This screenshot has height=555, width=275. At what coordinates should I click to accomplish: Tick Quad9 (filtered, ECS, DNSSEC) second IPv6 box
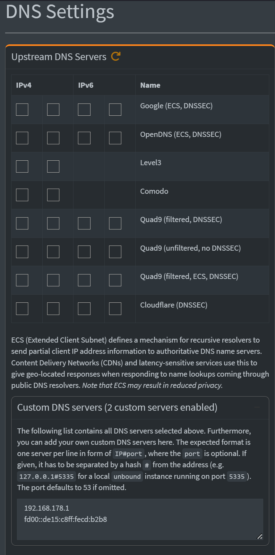pyautogui.click(x=115, y=280)
